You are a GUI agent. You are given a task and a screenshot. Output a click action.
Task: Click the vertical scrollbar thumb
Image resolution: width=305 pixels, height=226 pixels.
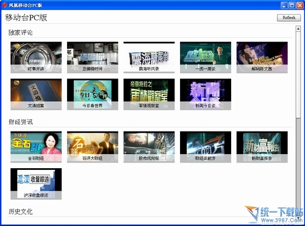tap(298, 74)
